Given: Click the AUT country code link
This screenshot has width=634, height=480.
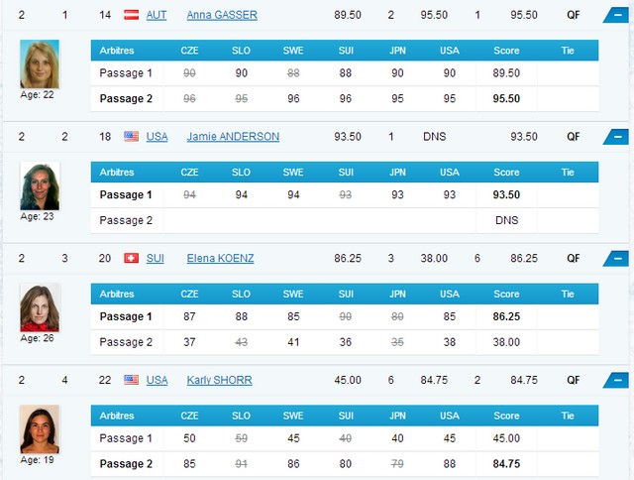Looking at the screenshot, I should tap(157, 15).
